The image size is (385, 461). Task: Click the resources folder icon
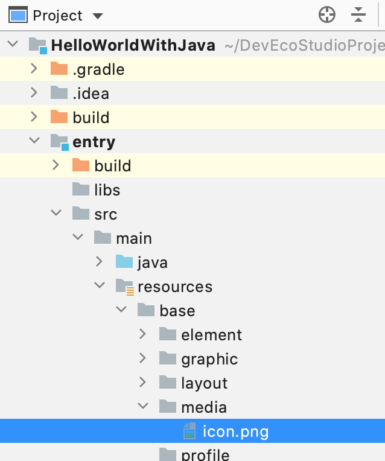125,287
